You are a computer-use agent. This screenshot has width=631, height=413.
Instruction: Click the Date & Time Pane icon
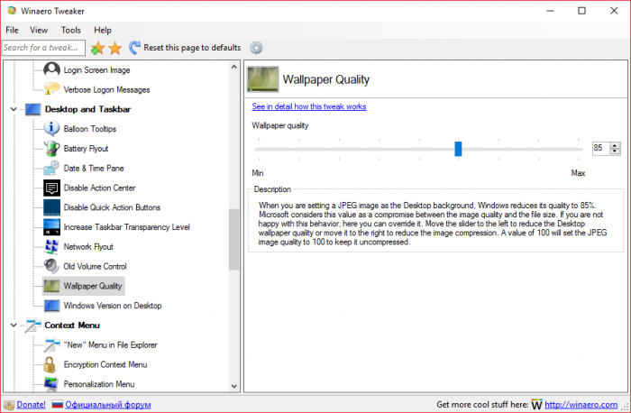pos(52,168)
